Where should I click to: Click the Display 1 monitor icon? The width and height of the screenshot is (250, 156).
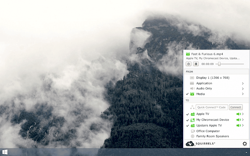click(192, 78)
